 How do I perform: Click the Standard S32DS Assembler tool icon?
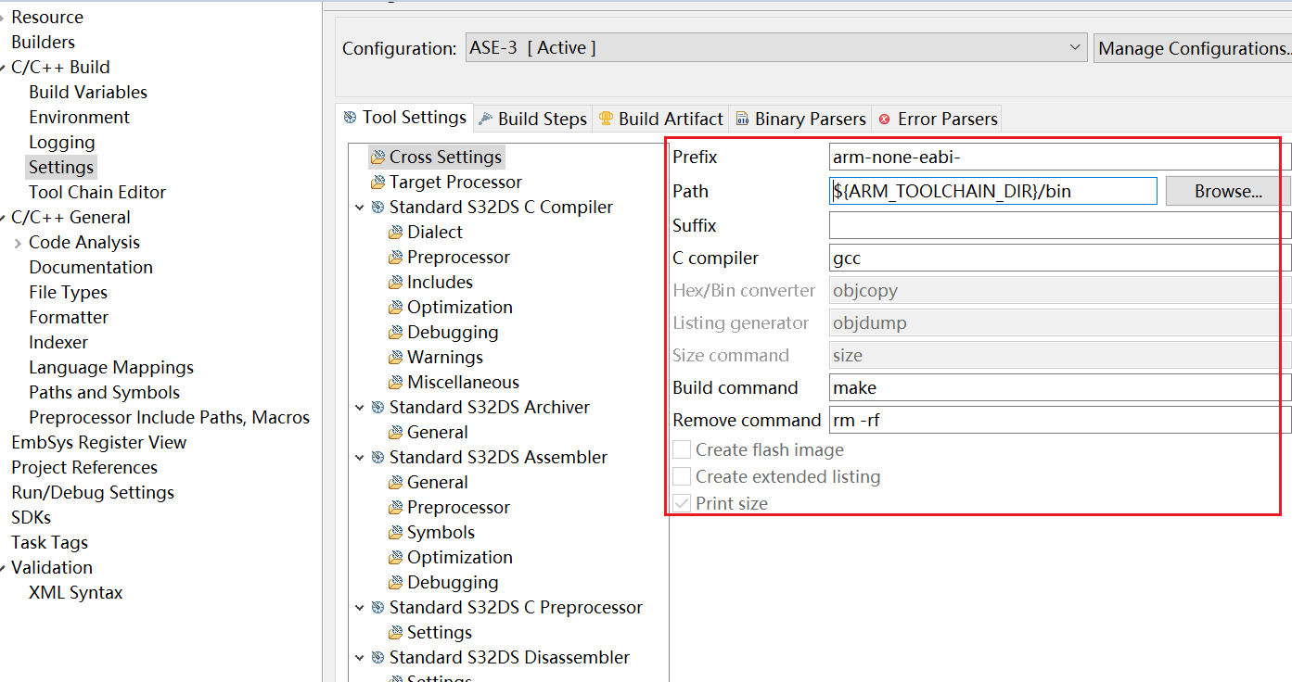click(x=377, y=458)
